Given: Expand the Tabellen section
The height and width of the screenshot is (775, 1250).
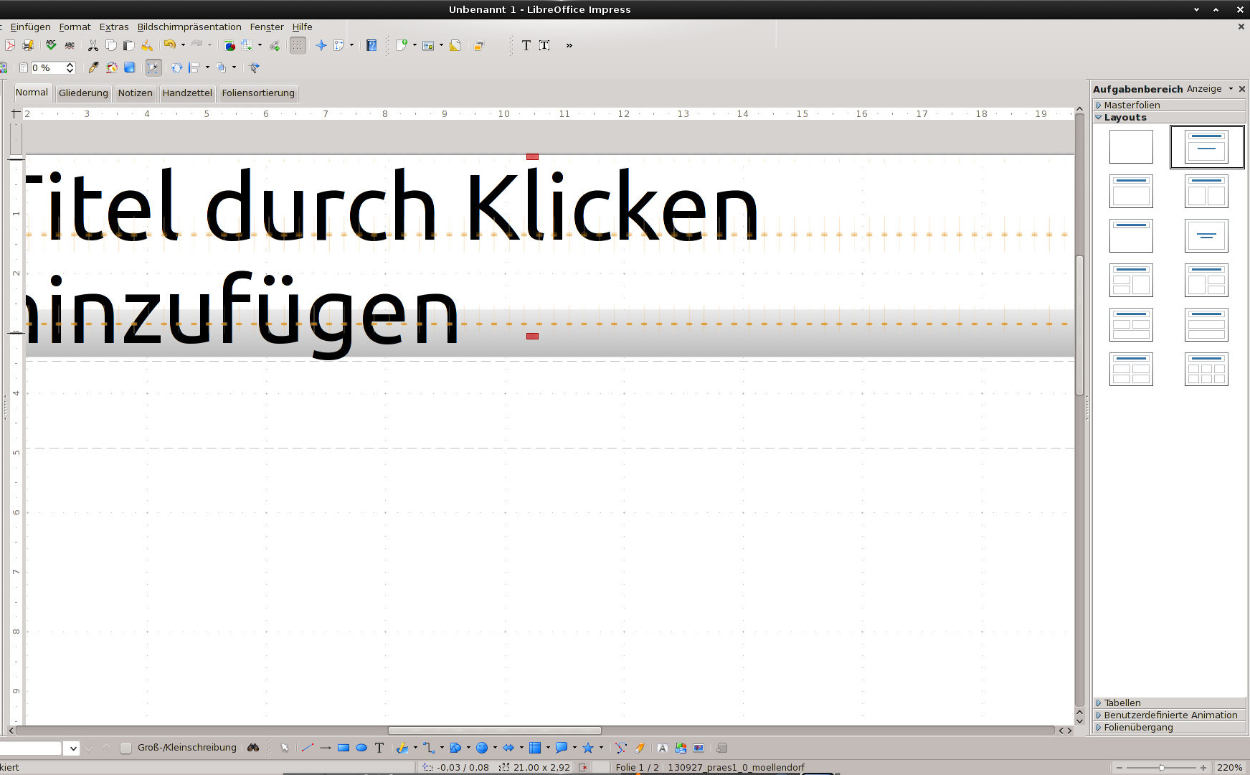Looking at the screenshot, I should point(1169,703).
